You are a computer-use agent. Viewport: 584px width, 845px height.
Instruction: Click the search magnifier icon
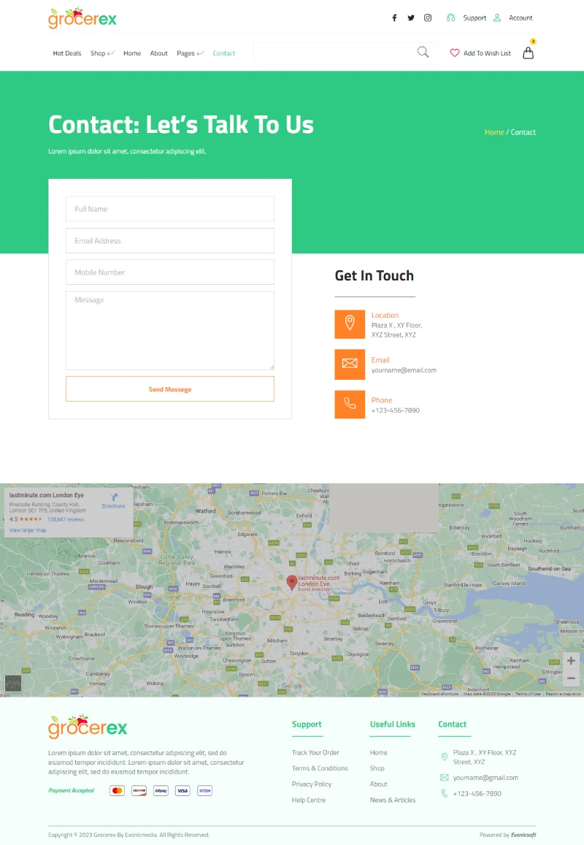click(423, 53)
